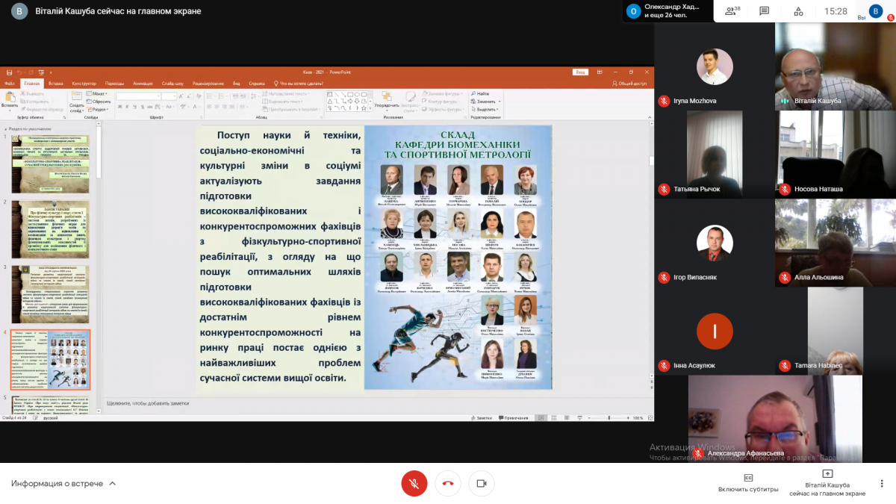Screen dimensions: 896x504
Task: Click the Заметки button in status bar
Action: coord(484,418)
